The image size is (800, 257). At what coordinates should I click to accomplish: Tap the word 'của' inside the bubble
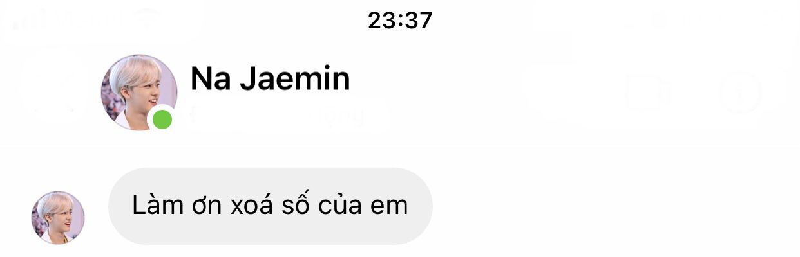(341, 206)
